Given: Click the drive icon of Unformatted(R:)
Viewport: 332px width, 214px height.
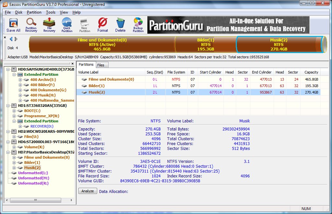Looking at the screenshot, I should (x=14, y=183).
